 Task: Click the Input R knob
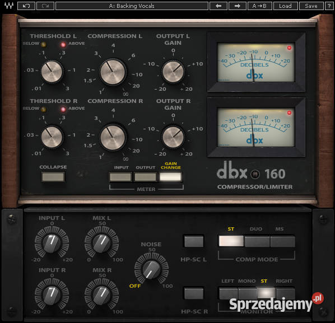[x=52, y=296]
